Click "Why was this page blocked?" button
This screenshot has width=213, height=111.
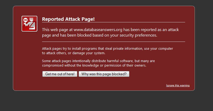pos(104,74)
